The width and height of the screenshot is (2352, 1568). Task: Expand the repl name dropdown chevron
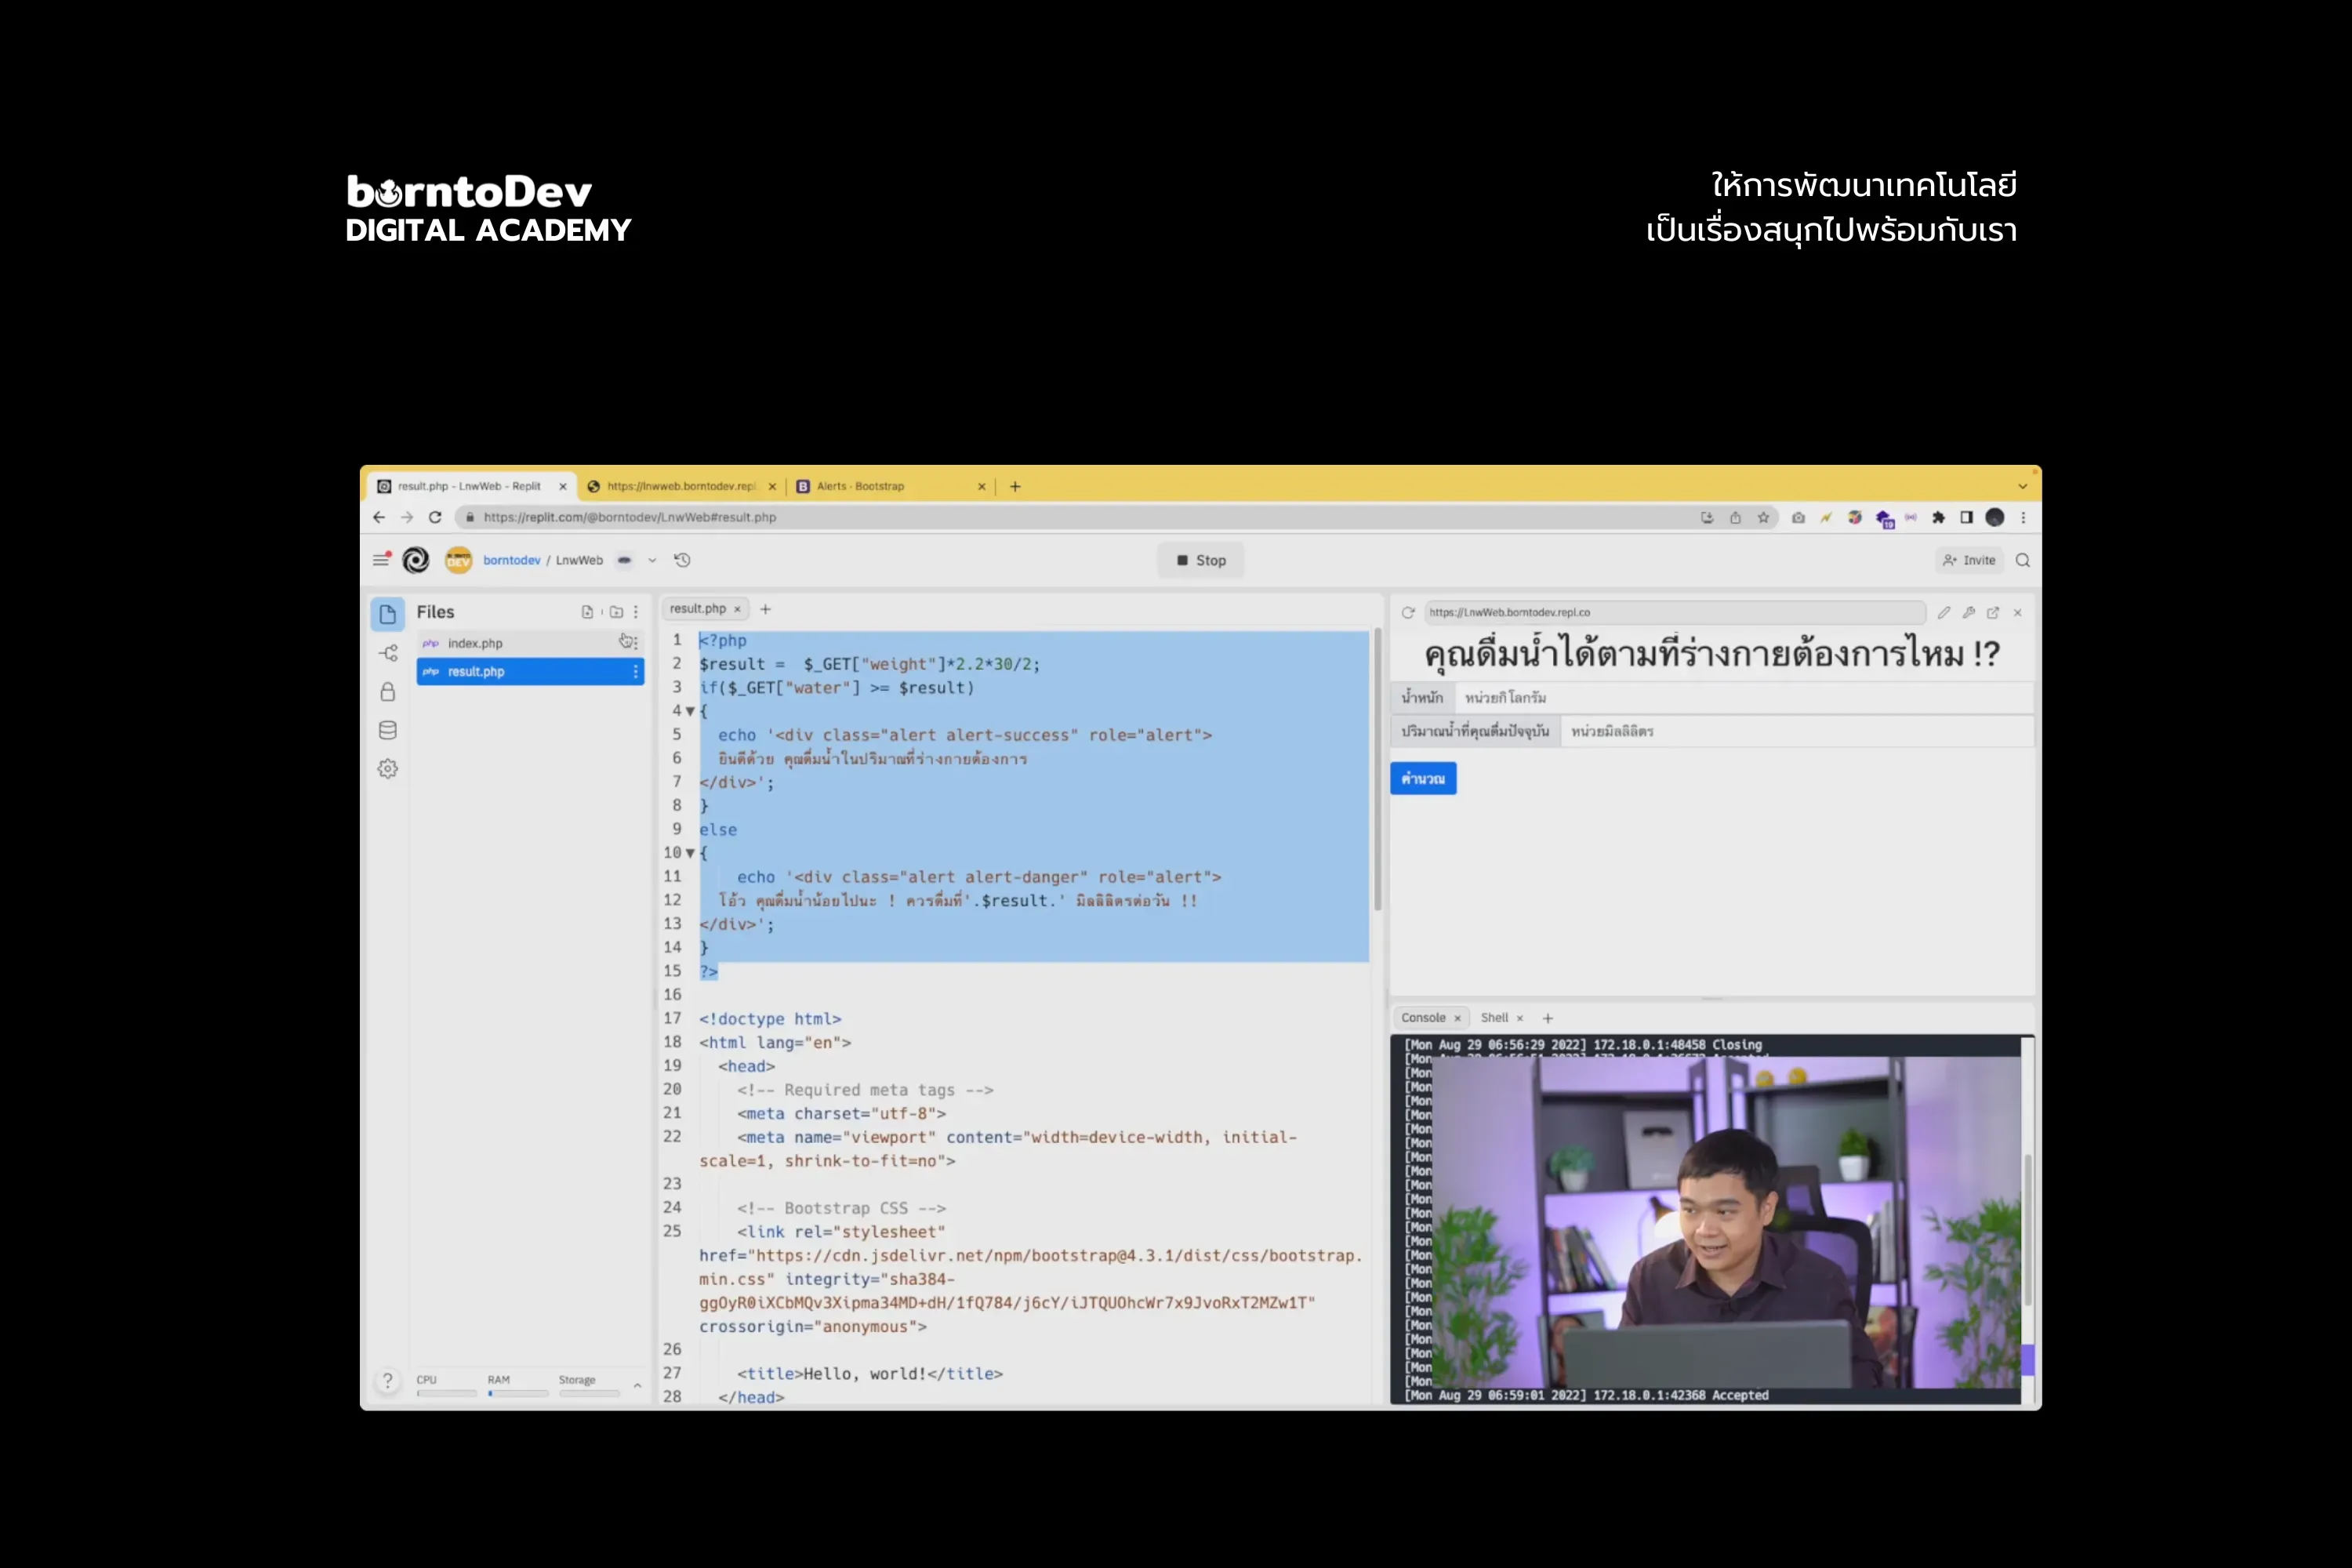(652, 560)
